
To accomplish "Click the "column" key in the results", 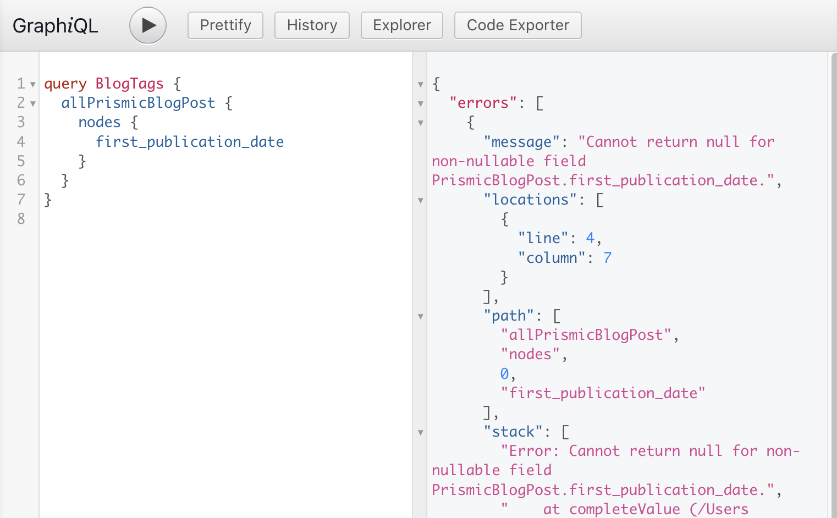I will coord(552,258).
